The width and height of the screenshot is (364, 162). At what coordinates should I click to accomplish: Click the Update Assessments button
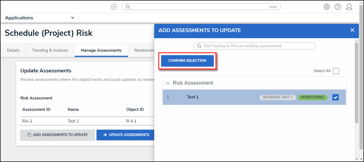pyautogui.click(x=126, y=135)
